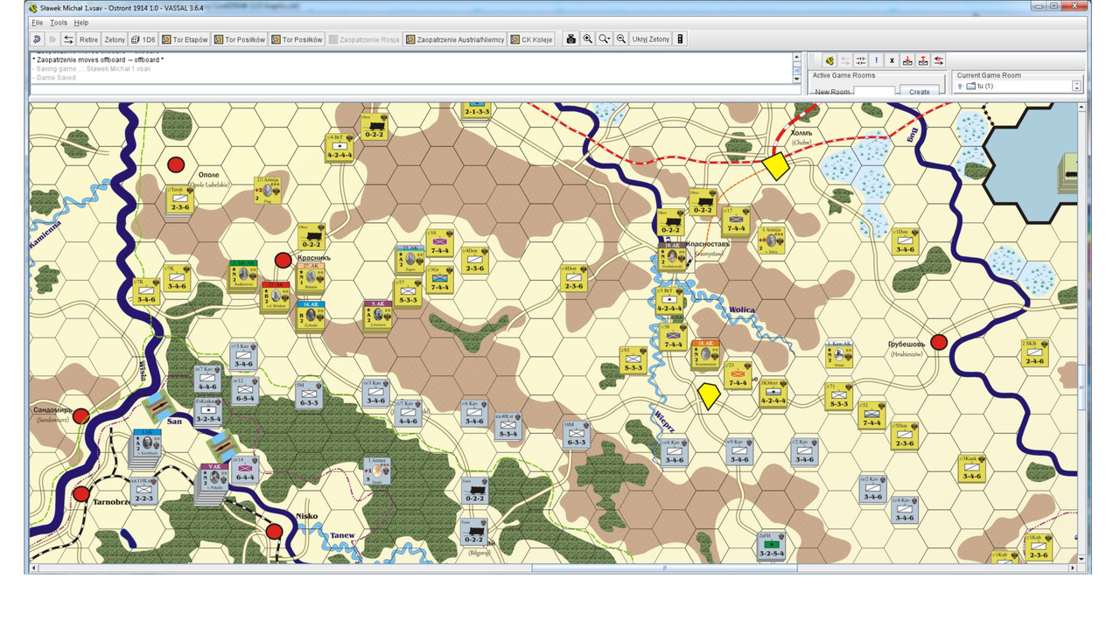Click the VASSAL logo icon in server panel

(x=829, y=60)
